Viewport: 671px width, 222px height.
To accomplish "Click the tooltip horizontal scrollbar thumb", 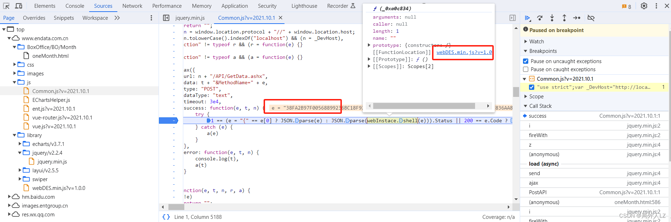I will [424, 106].
